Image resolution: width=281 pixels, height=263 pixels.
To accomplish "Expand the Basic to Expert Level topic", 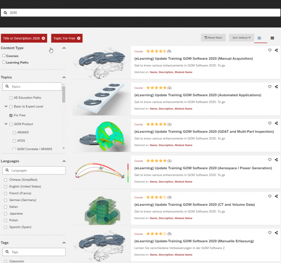I will pyautogui.click(x=6, y=107).
